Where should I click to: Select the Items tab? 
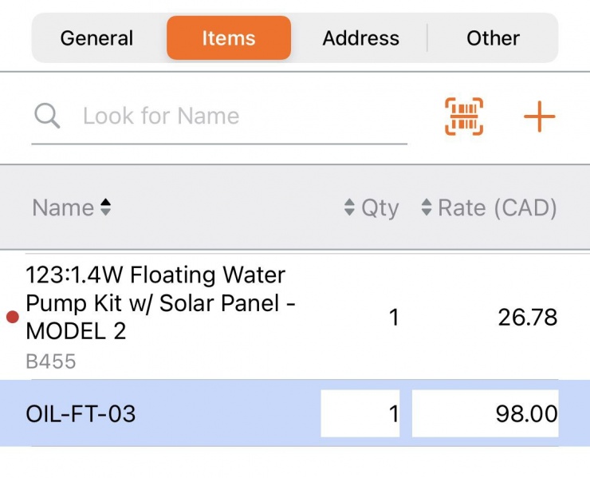(229, 38)
